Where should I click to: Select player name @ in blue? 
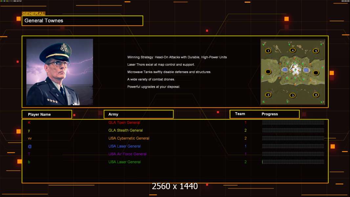pyautogui.click(x=30, y=146)
